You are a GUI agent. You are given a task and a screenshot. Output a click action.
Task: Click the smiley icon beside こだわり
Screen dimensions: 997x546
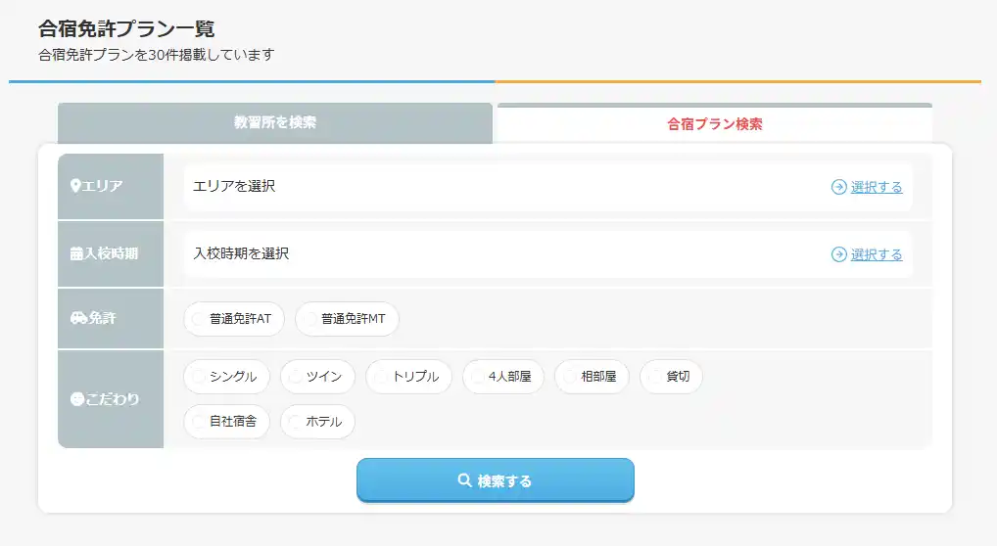coord(77,399)
